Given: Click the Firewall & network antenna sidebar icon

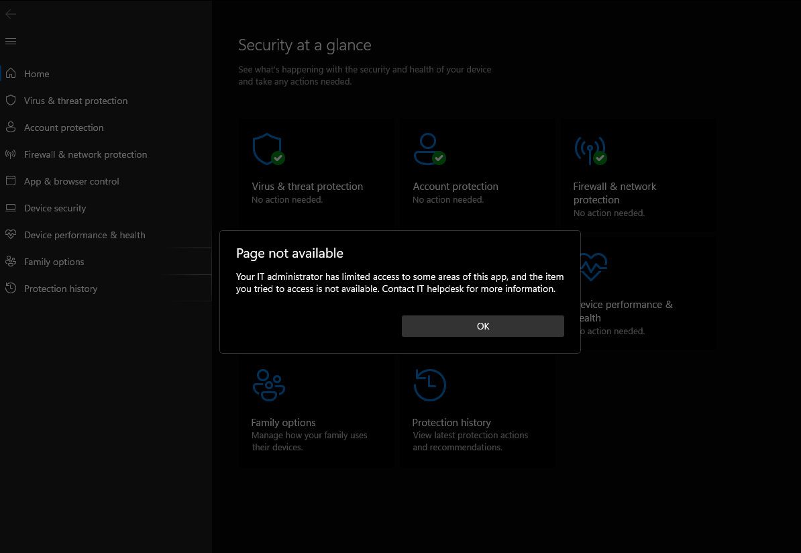Looking at the screenshot, I should (x=11, y=154).
